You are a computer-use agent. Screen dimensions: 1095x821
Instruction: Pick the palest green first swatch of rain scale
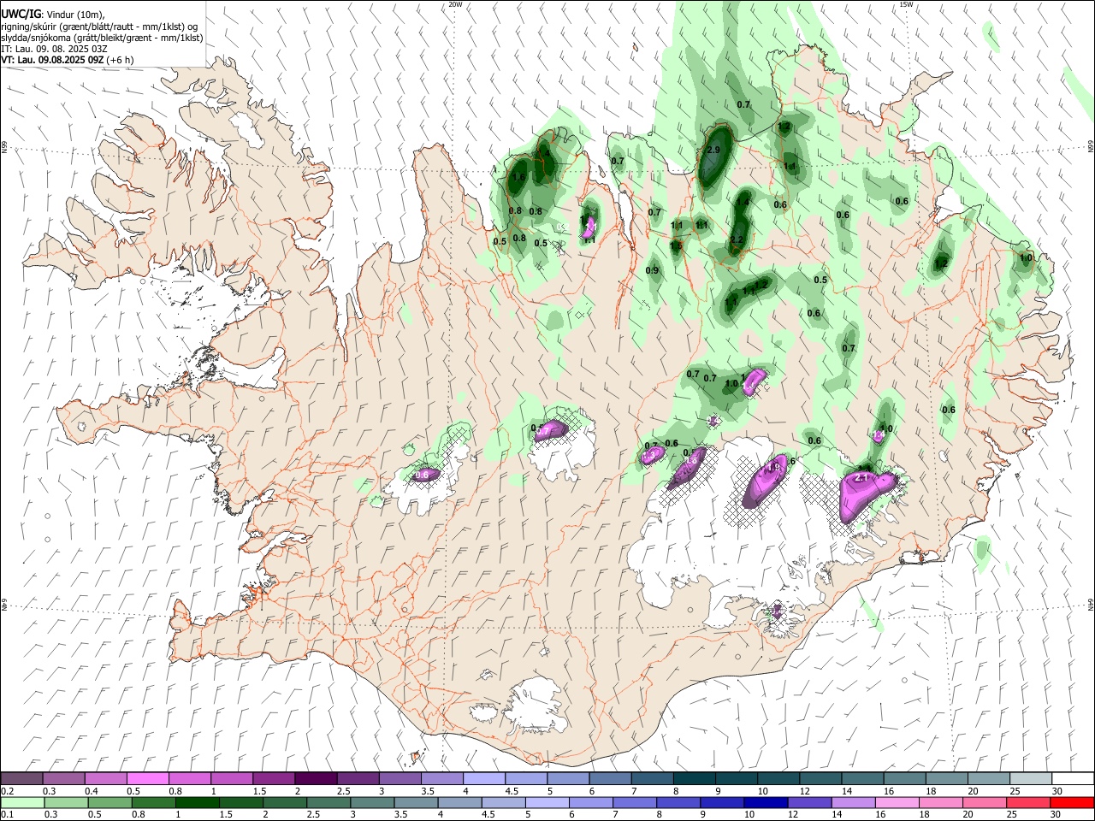tap(22, 803)
